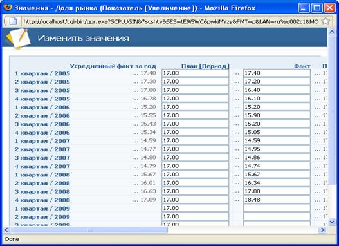Screen dimensions: 339x246
Task: Click row label 1 квартал / 2005
Action: (42, 73)
